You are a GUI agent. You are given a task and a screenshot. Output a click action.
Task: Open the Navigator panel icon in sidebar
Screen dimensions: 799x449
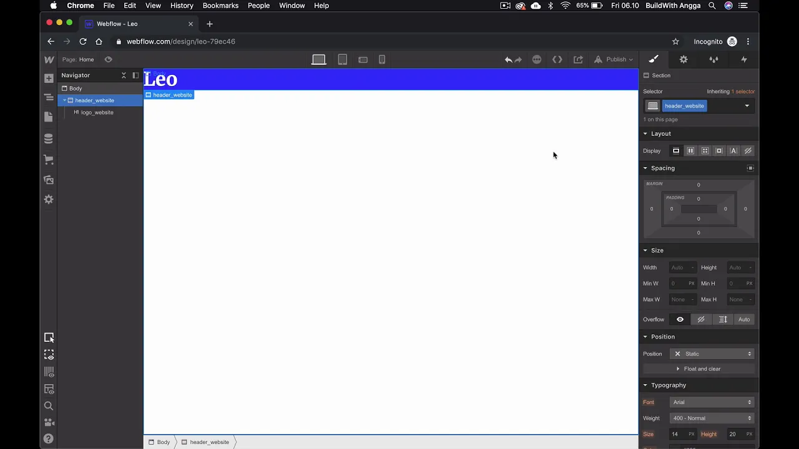point(49,97)
